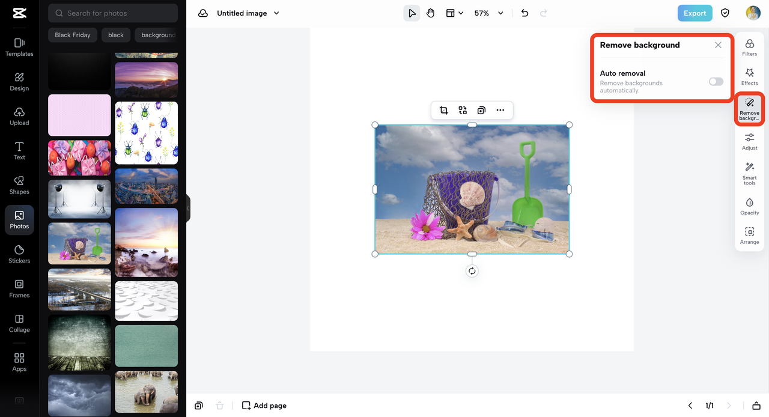
Task: Select the beach bucket photo thumbnail
Action: point(79,243)
